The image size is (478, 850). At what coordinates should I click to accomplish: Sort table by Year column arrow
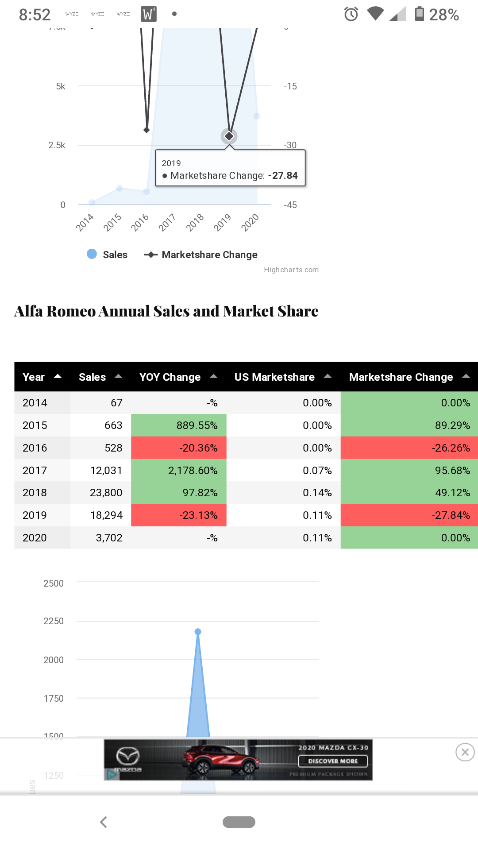click(58, 376)
